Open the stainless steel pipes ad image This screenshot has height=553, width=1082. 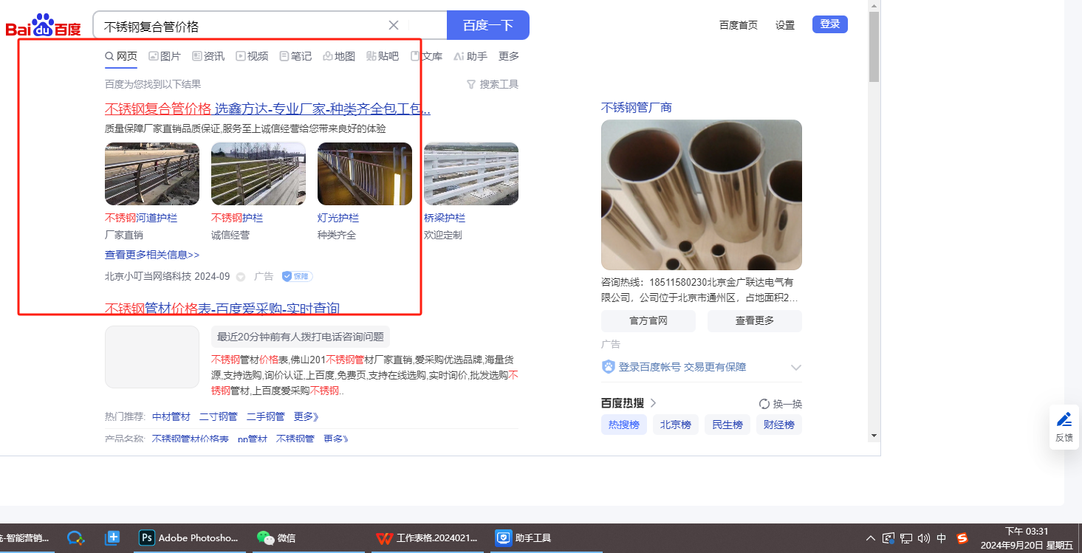click(702, 195)
